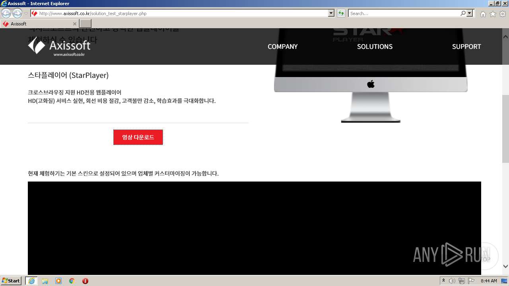Click the 8:44 AM clock

click(x=489, y=281)
